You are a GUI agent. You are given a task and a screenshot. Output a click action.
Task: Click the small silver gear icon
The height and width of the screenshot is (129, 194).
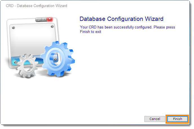pyautogui.click(x=27, y=66)
